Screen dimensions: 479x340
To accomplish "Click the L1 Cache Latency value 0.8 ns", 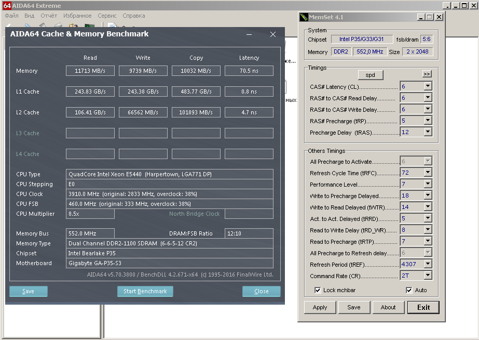I will point(249,91).
